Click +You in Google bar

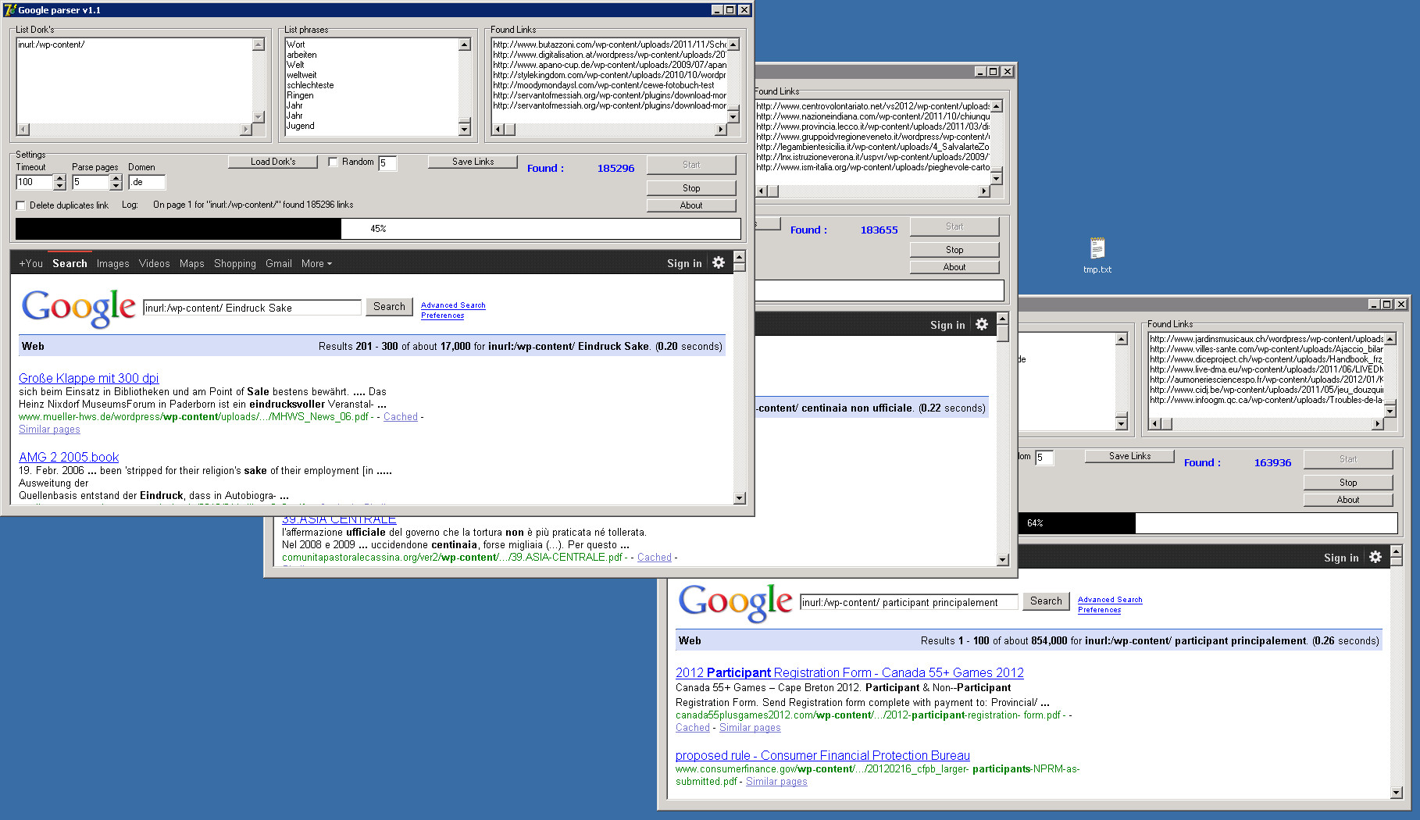tap(30, 263)
